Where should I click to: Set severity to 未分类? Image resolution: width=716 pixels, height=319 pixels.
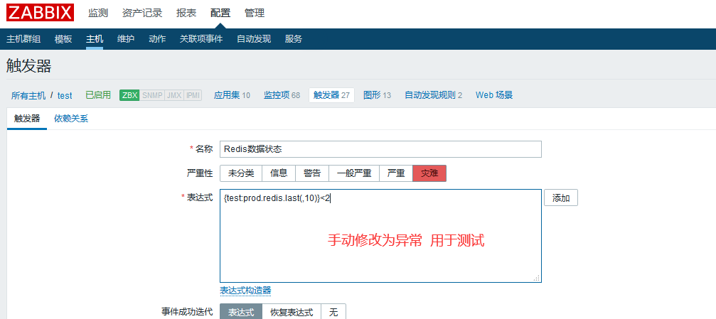241,173
